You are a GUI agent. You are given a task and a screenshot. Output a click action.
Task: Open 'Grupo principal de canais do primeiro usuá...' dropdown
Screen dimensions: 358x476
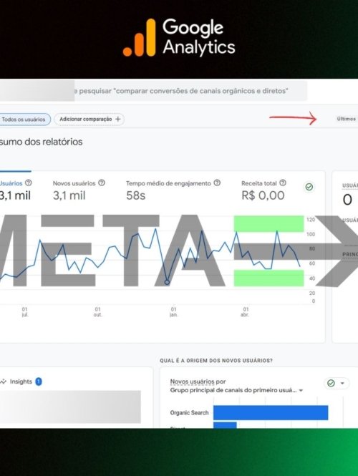236,390
